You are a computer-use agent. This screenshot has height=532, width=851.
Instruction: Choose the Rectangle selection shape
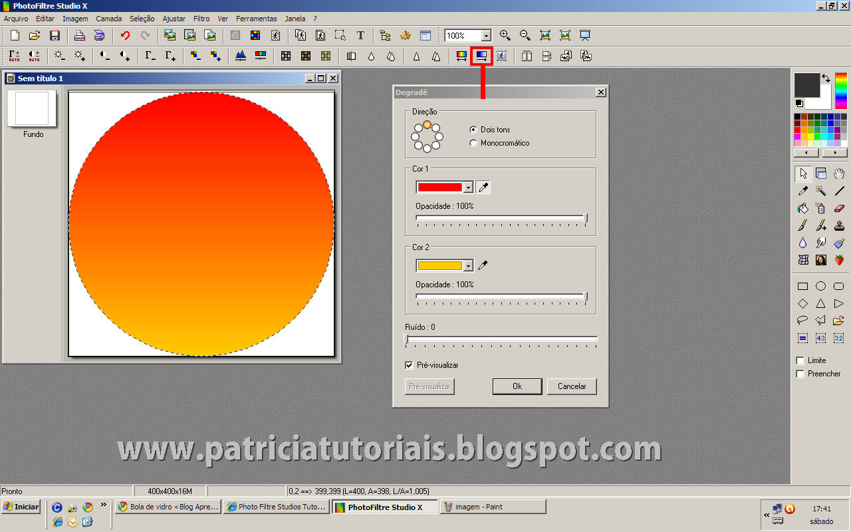tap(803, 287)
